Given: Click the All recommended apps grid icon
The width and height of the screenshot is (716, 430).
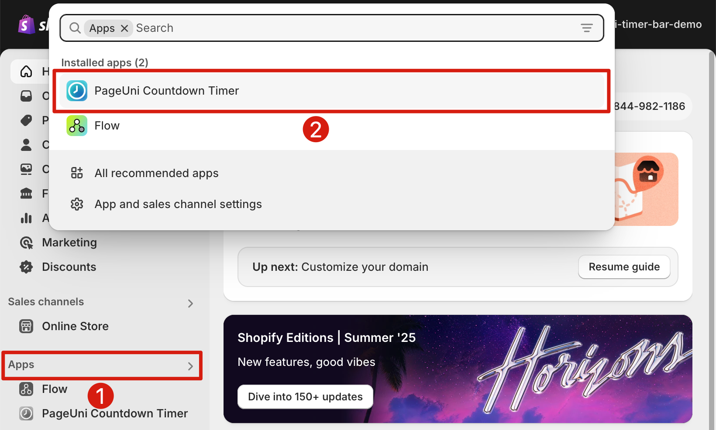Looking at the screenshot, I should [77, 173].
